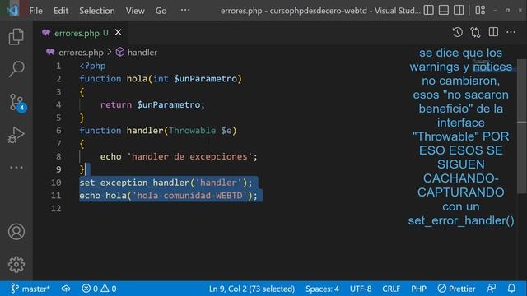
Task: Change line ending via CRLF indicator
Action: (391, 289)
